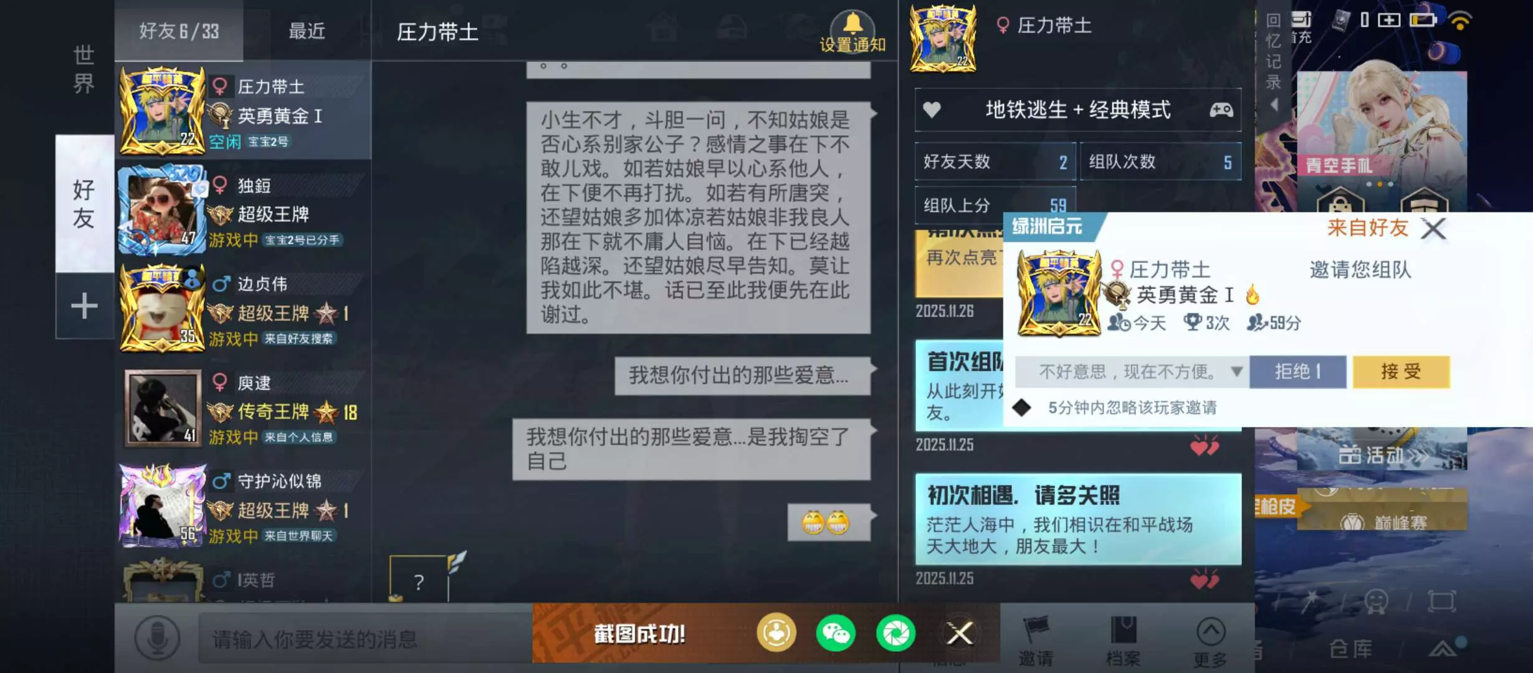The height and width of the screenshot is (673, 1533).
Task: Tap the heart favorite icon beside game mode
Action: pos(932,110)
